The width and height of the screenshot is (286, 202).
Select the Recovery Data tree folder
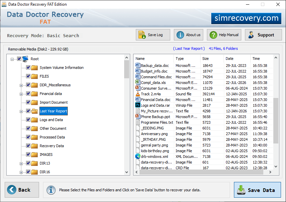(52, 146)
